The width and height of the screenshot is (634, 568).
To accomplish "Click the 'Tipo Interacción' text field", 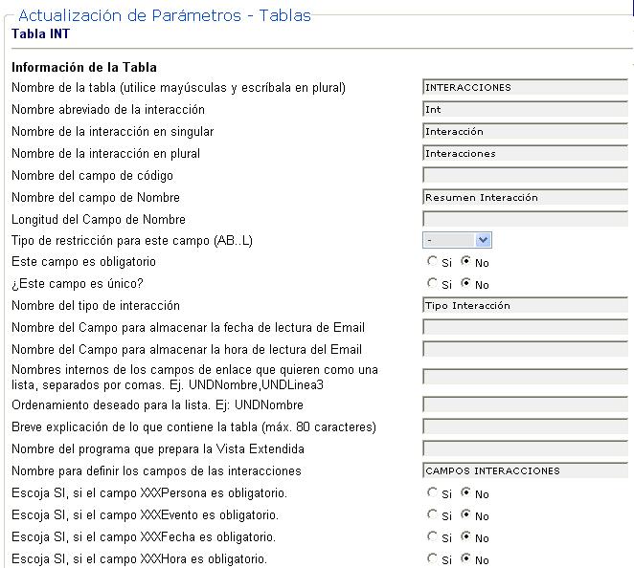I will click(525, 306).
